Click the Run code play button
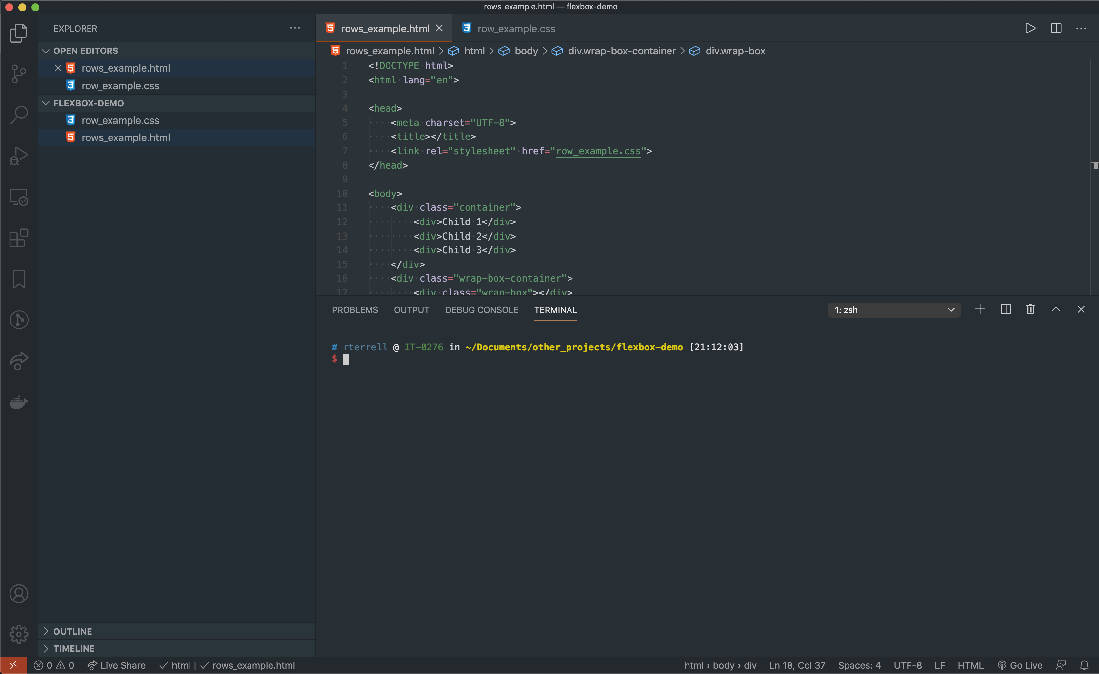This screenshot has height=674, width=1099. 1031,28
